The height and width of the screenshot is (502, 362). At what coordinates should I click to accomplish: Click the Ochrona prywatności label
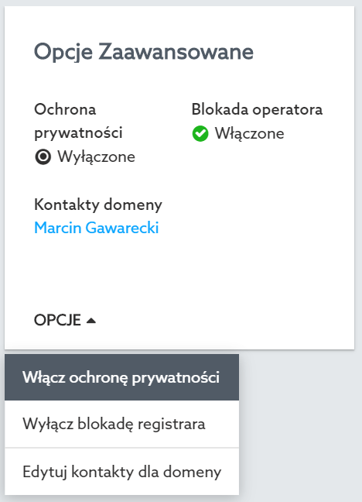coord(78,121)
